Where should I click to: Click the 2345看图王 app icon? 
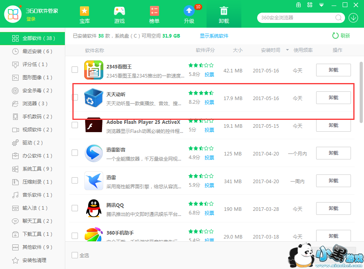coord(94,70)
